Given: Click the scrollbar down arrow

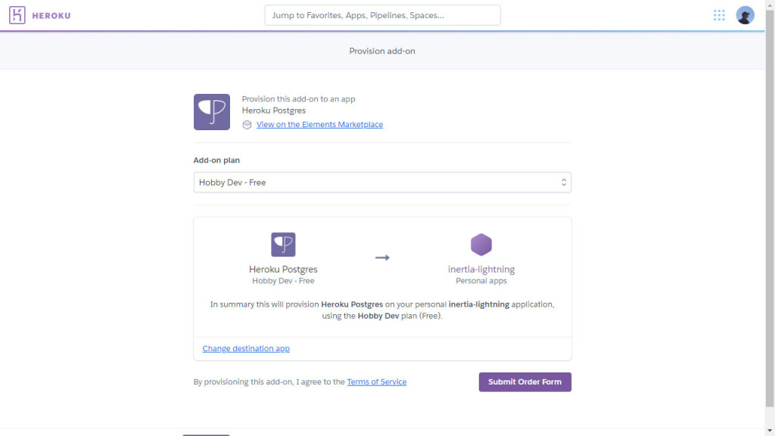Looking at the screenshot, I should tap(770, 431).
